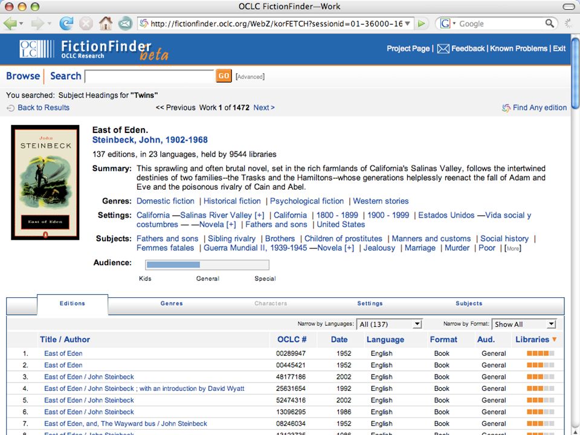This screenshot has height=435, width=580.
Task: Expand the Salinas River Valley [+] setting
Action: [x=259, y=215]
